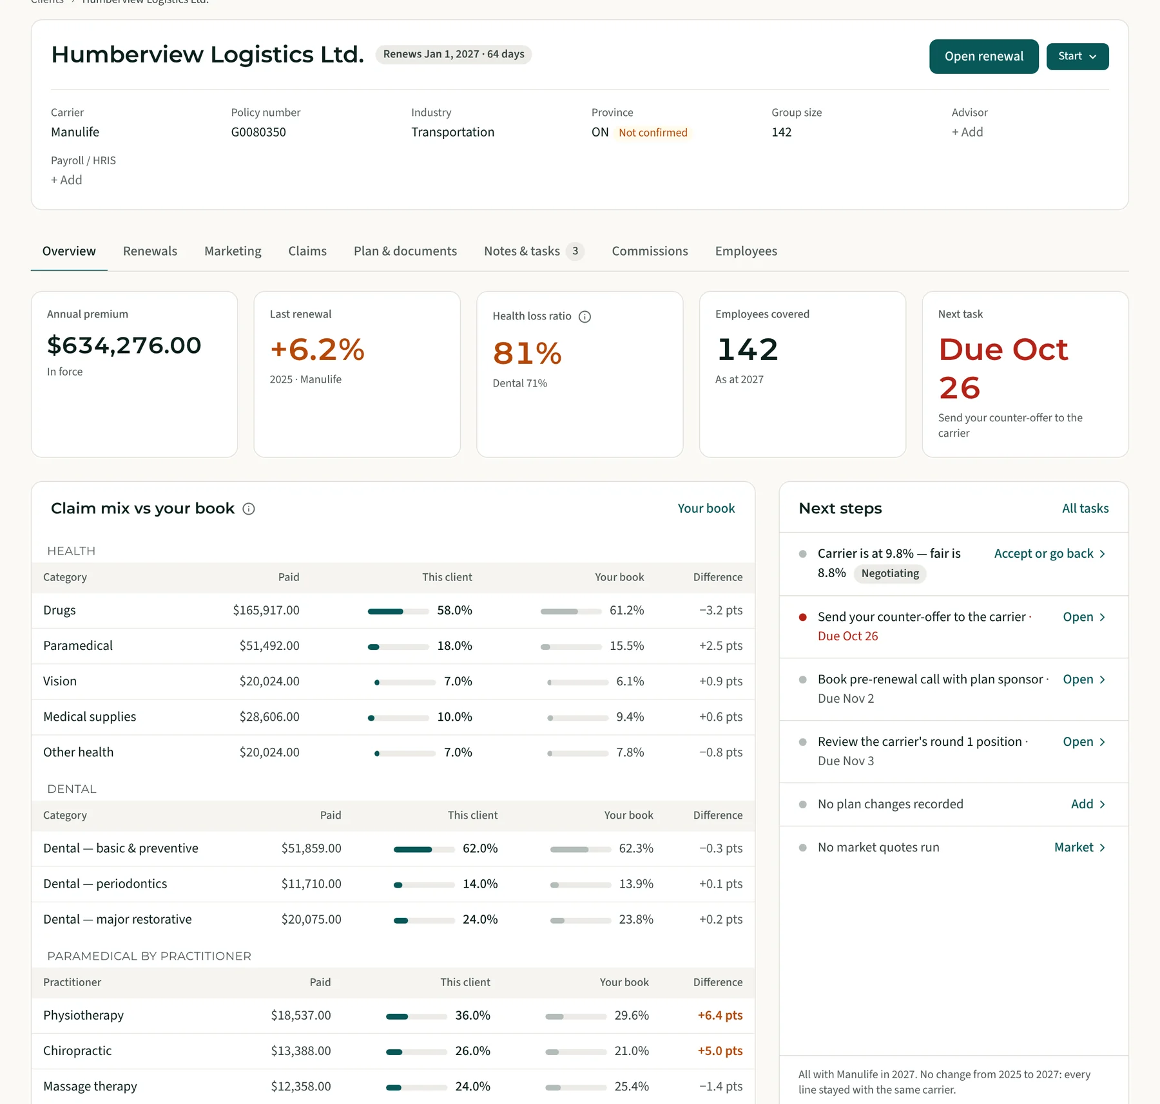
Task: Click the info icon beside Claim mix heading
Action: click(249, 509)
